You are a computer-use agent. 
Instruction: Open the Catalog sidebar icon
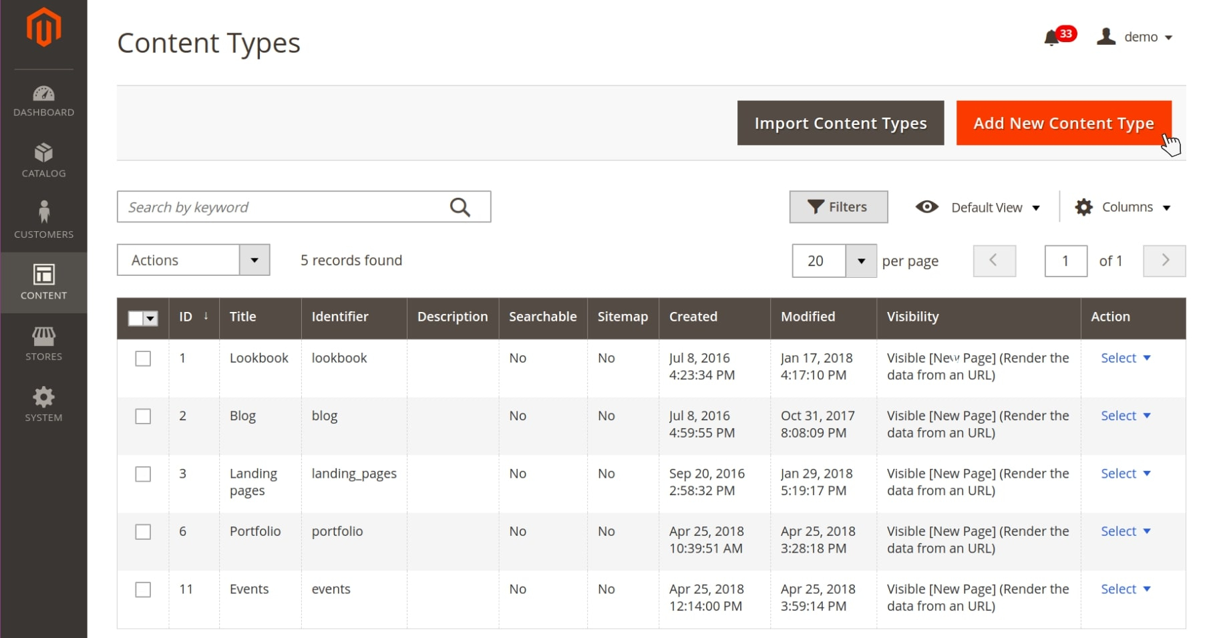[x=43, y=161]
